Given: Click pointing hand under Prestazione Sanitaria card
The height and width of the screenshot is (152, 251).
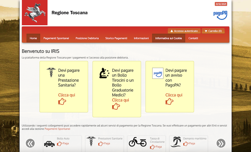Looking at the screenshot, I should point(62,101).
